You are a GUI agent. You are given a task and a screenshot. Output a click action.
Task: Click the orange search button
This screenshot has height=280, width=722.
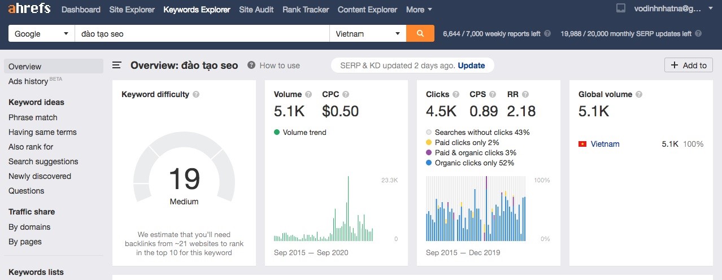point(420,33)
